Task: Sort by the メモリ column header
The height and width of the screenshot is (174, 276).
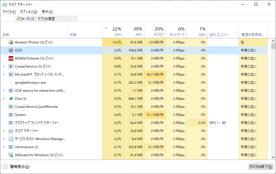Action: coord(134,32)
